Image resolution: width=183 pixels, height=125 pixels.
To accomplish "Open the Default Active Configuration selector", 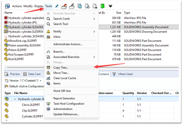I will click(24, 86).
